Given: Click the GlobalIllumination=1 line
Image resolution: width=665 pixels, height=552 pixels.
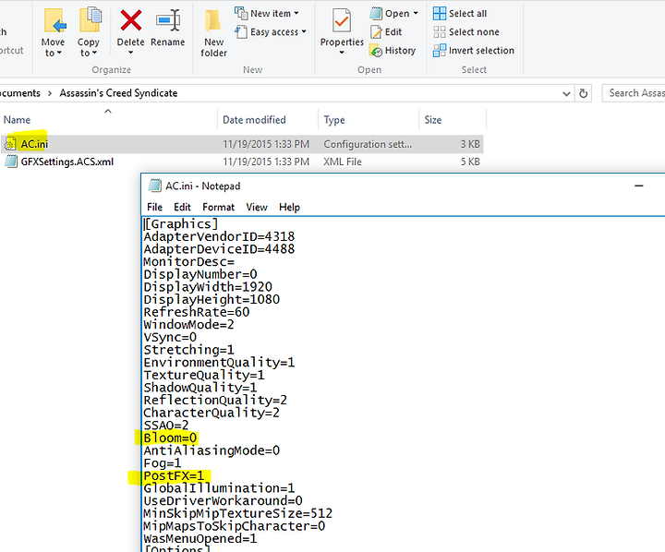Looking at the screenshot, I should click(x=219, y=488).
